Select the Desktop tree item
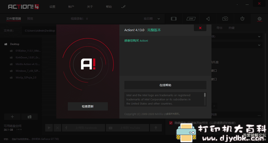268x143 pixels. [x=15, y=44]
